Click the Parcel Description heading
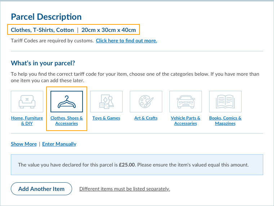 click(46, 17)
